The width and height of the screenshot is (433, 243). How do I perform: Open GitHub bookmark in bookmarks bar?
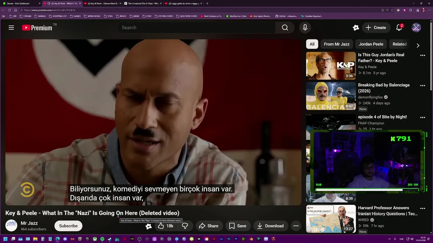[x=286, y=16]
